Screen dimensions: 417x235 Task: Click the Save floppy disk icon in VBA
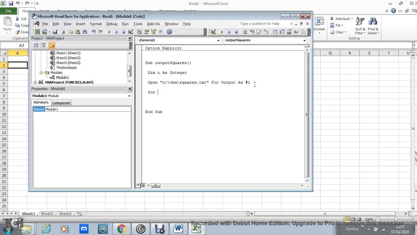pyautogui.click(x=55, y=32)
